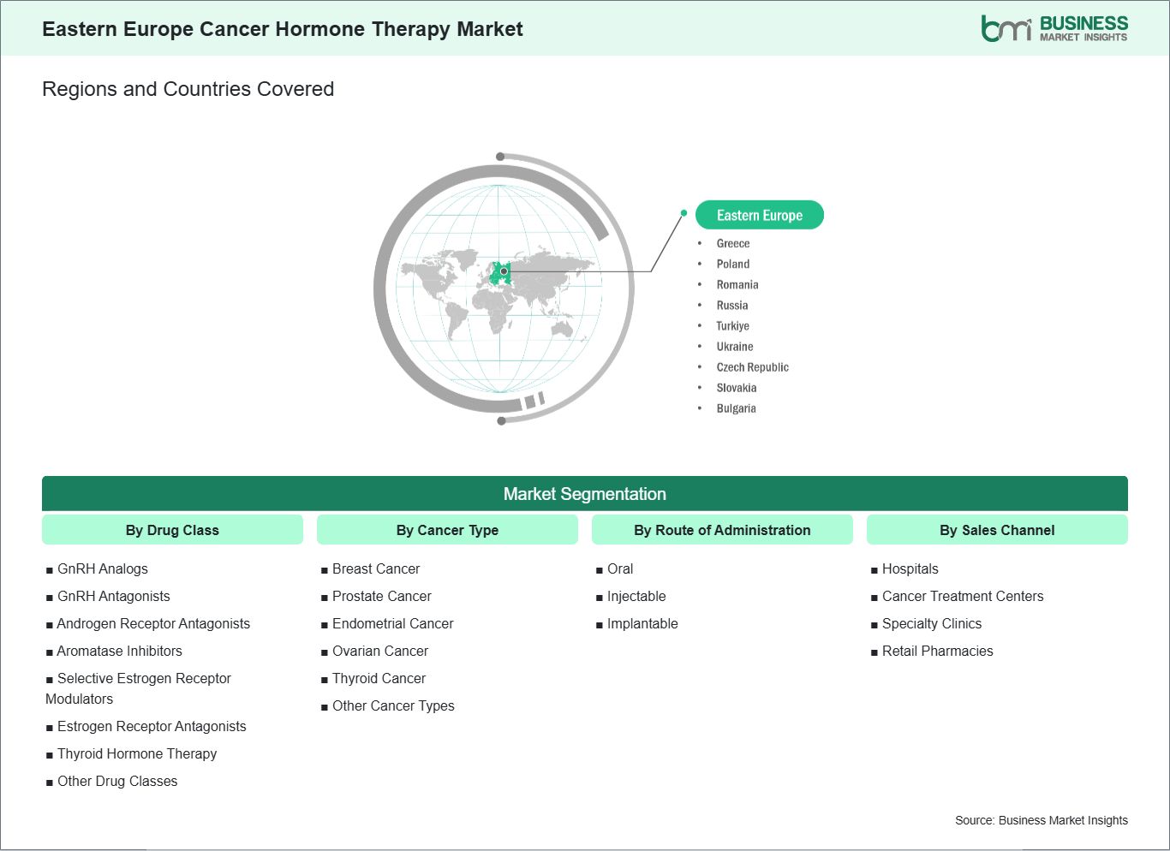The image size is (1170, 851).
Task: Click the Source: Business Market Insights text
Action: tap(1041, 820)
